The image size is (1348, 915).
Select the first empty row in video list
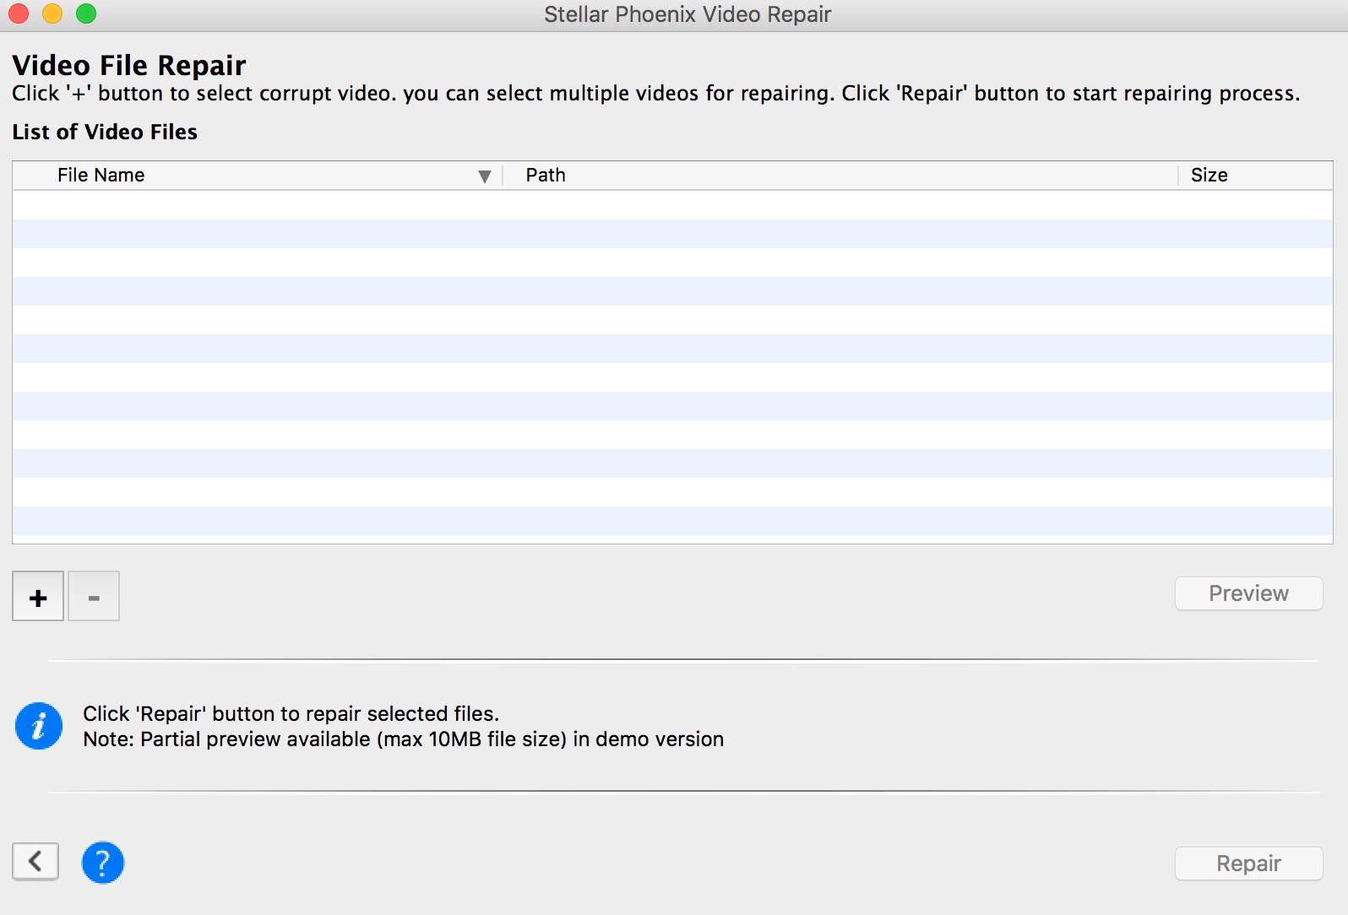point(672,205)
